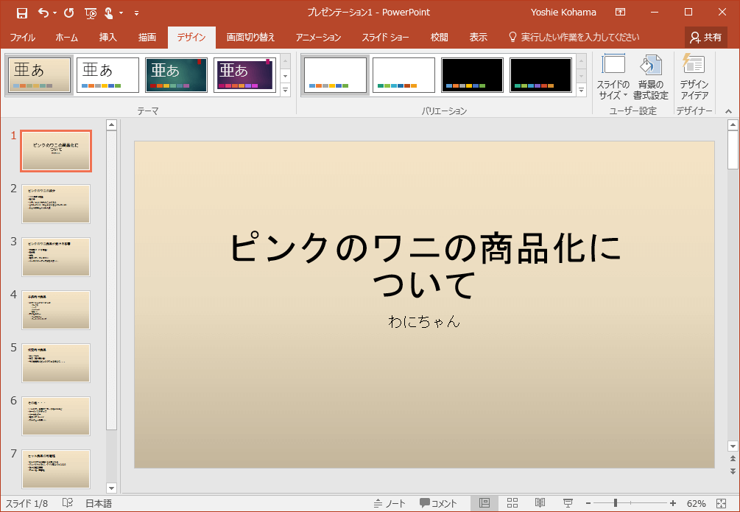This screenshot has height=512, width=740.
Task: Click the spell check icon in status bar
Action: click(68, 503)
